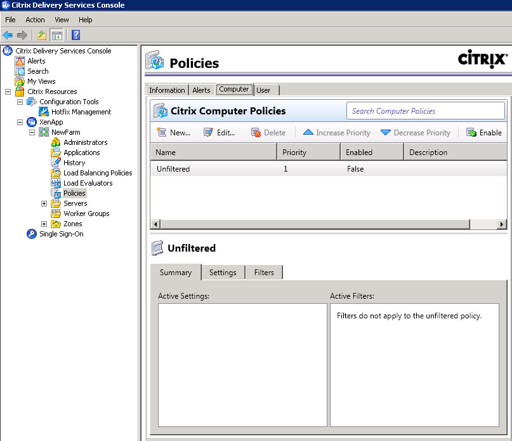512x441 pixels.
Task: Click the Servers folder icon
Action: 56,203
